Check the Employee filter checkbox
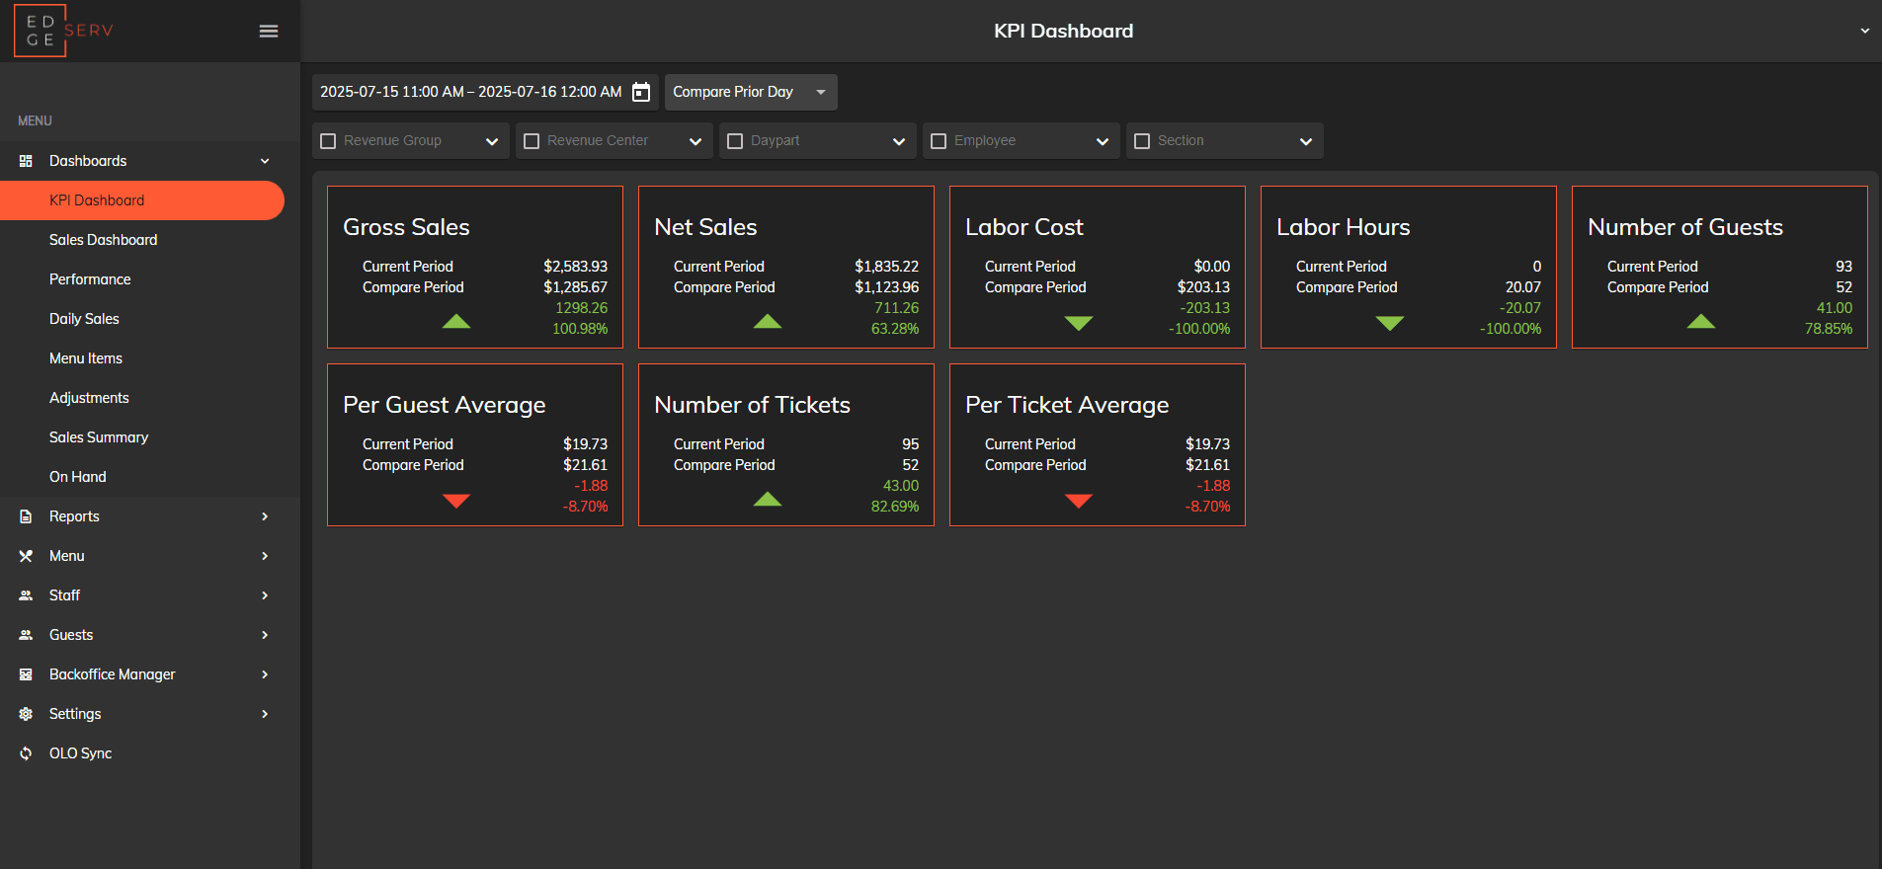The width and height of the screenshot is (1882, 869). click(x=939, y=141)
